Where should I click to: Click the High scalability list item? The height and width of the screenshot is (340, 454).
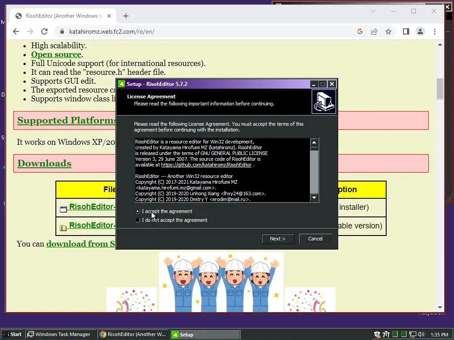click(59, 46)
